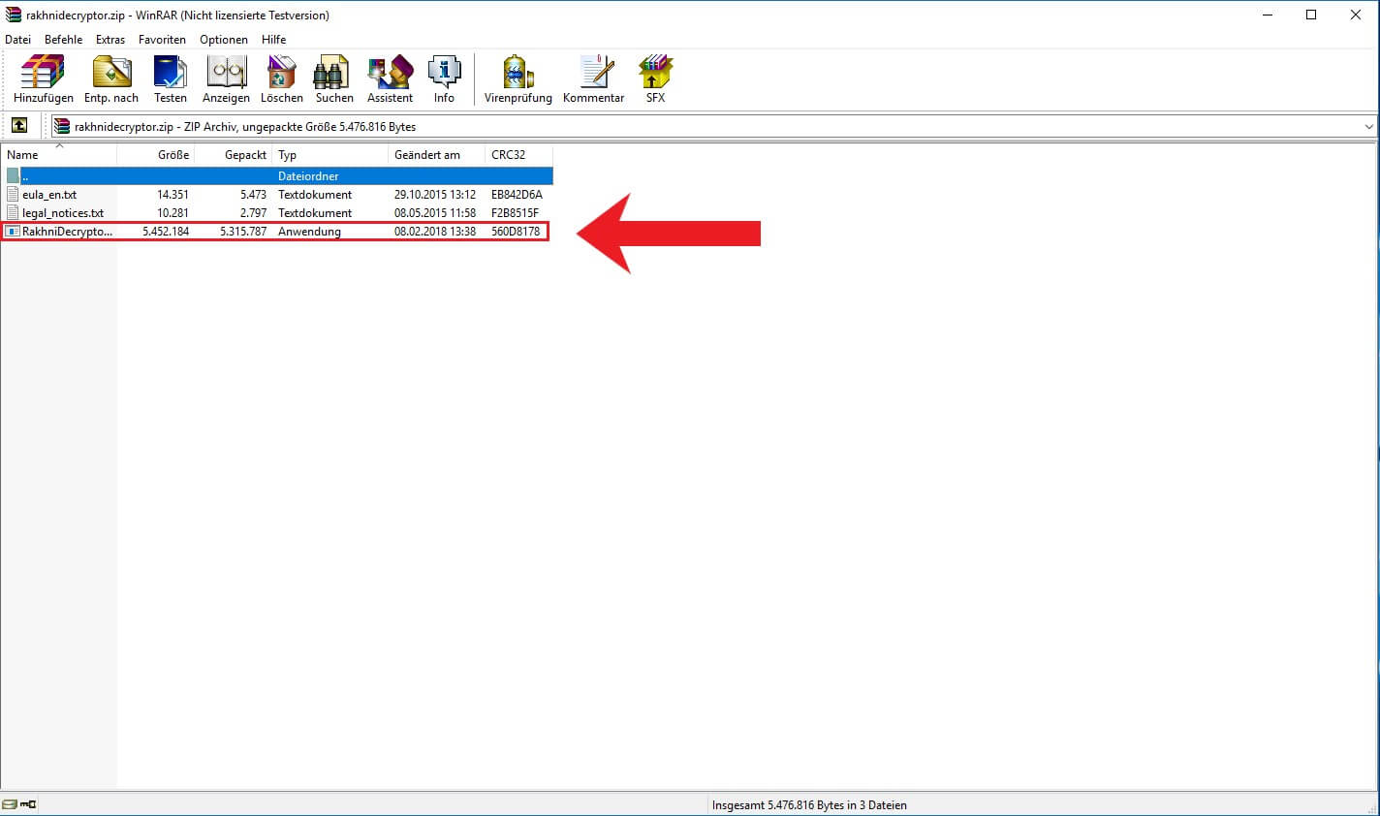The width and height of the screenshot is (1380, 816).
Task: Click size value 14.351
Action: click(172, 195)
